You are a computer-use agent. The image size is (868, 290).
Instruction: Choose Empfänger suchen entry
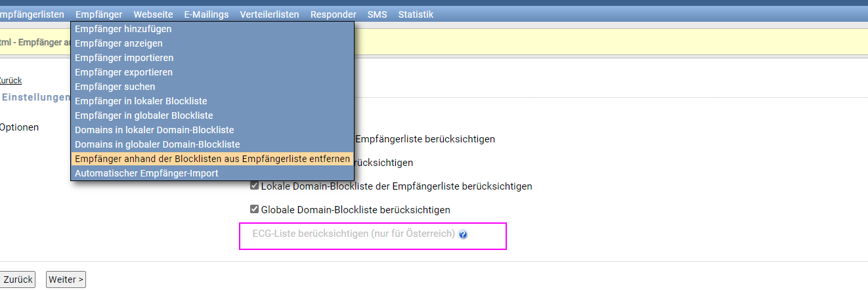click(x=212, y=87)
